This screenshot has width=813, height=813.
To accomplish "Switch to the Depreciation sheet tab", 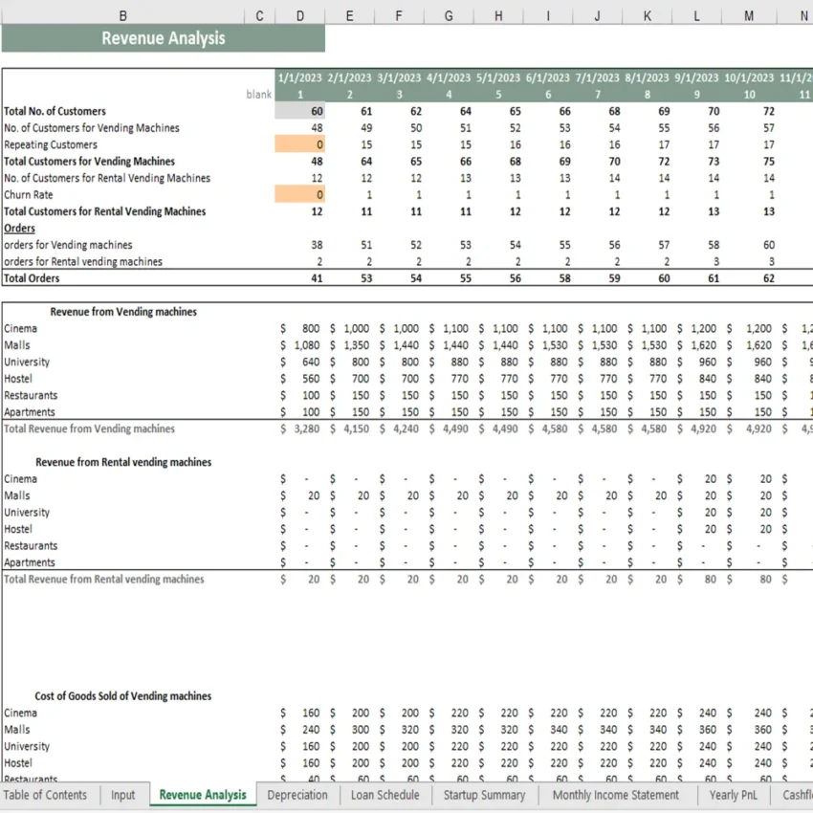I will [298, 795].
